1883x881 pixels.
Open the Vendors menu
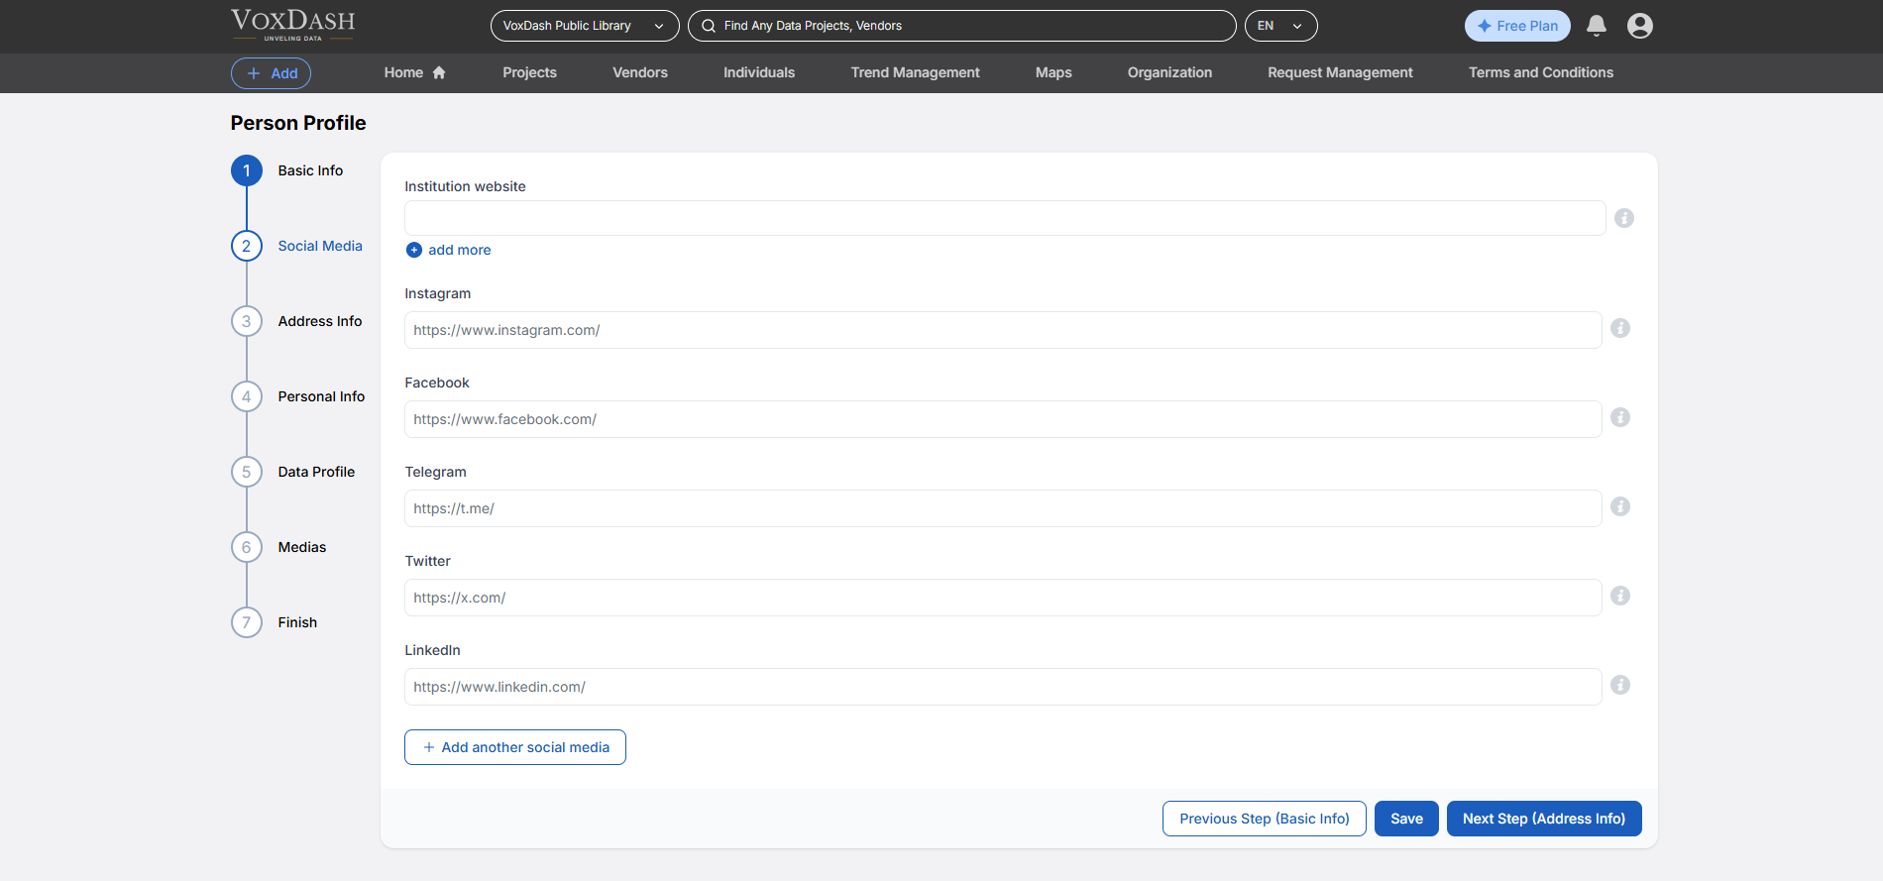[640, 72]
